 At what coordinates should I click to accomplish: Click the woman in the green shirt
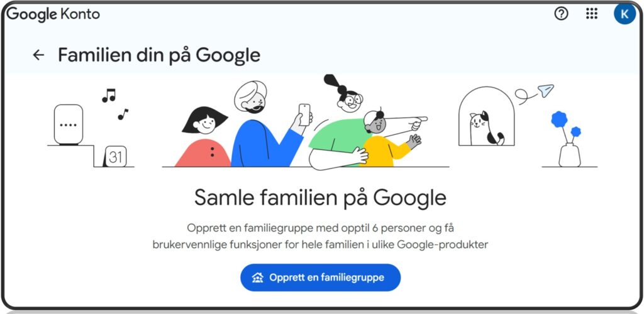[340, 132]
